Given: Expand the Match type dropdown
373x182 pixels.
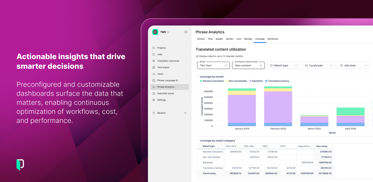Looking at the screenshot, I should coord(283,66).
